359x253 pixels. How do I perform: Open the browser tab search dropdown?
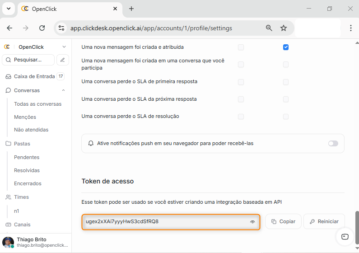[x=8, y=9]
